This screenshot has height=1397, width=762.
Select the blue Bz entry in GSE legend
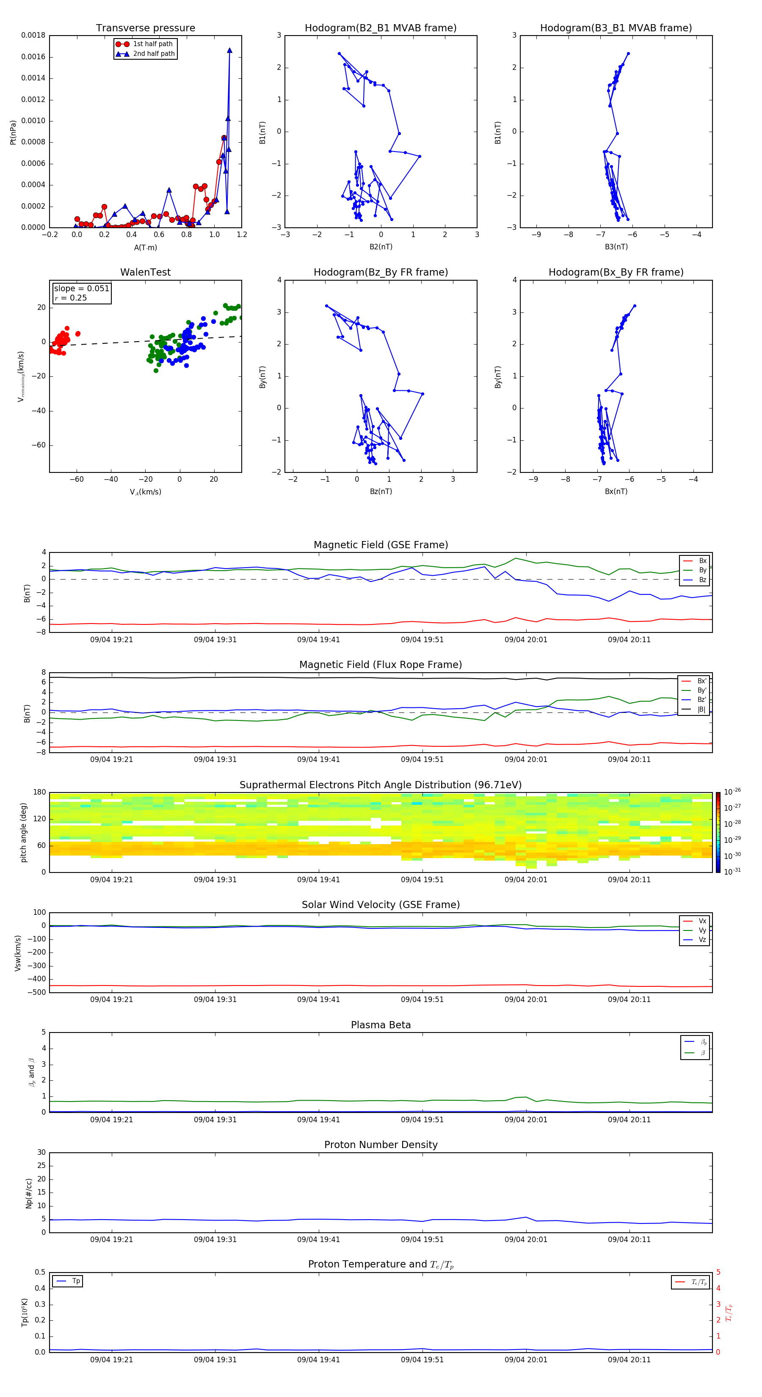click(x=695, y=580)
